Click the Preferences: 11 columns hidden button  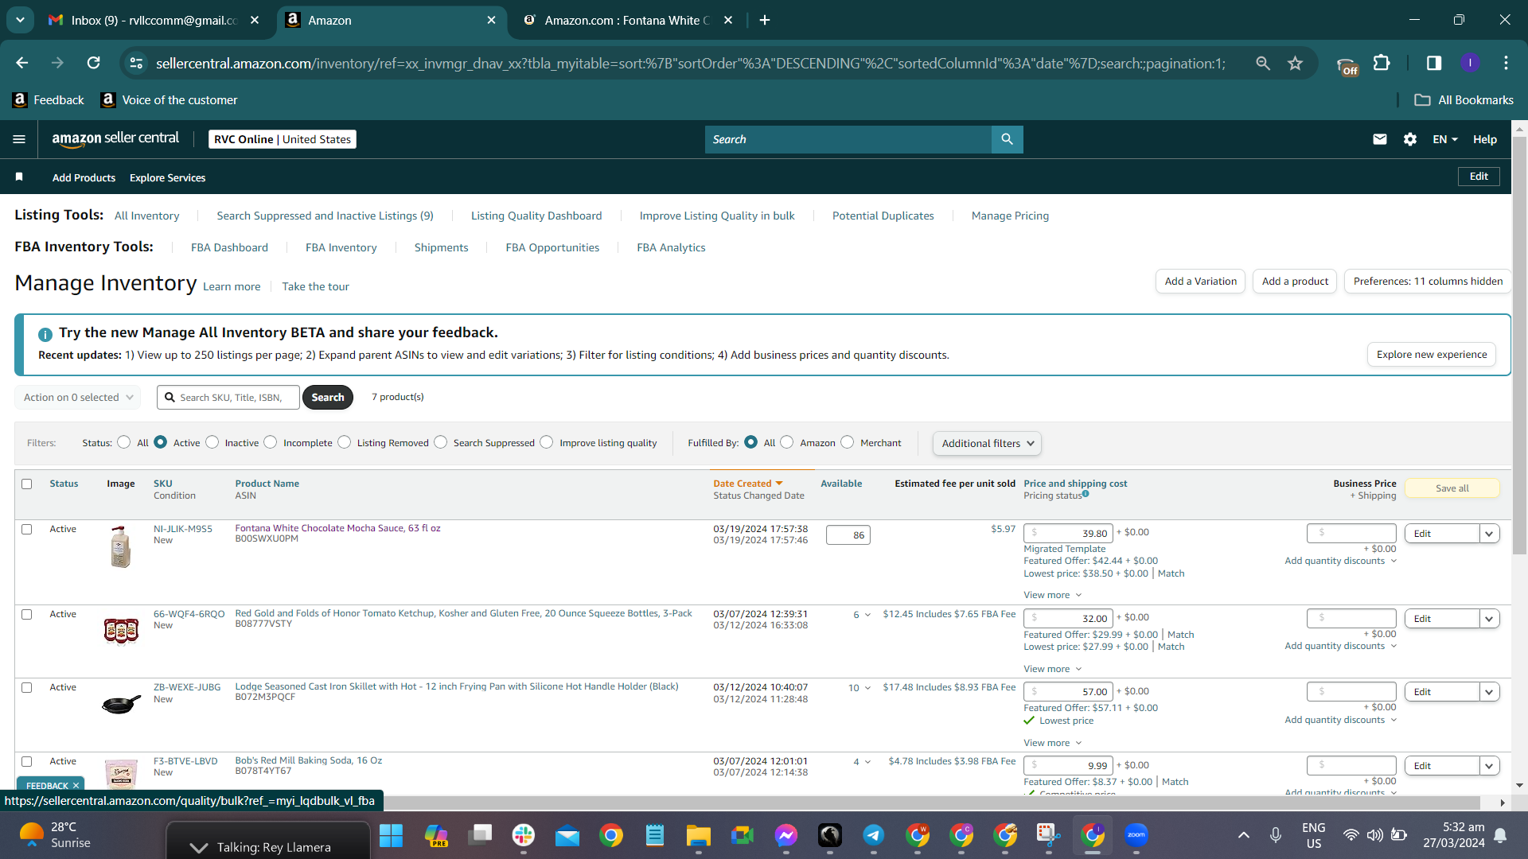[1428, 281]
